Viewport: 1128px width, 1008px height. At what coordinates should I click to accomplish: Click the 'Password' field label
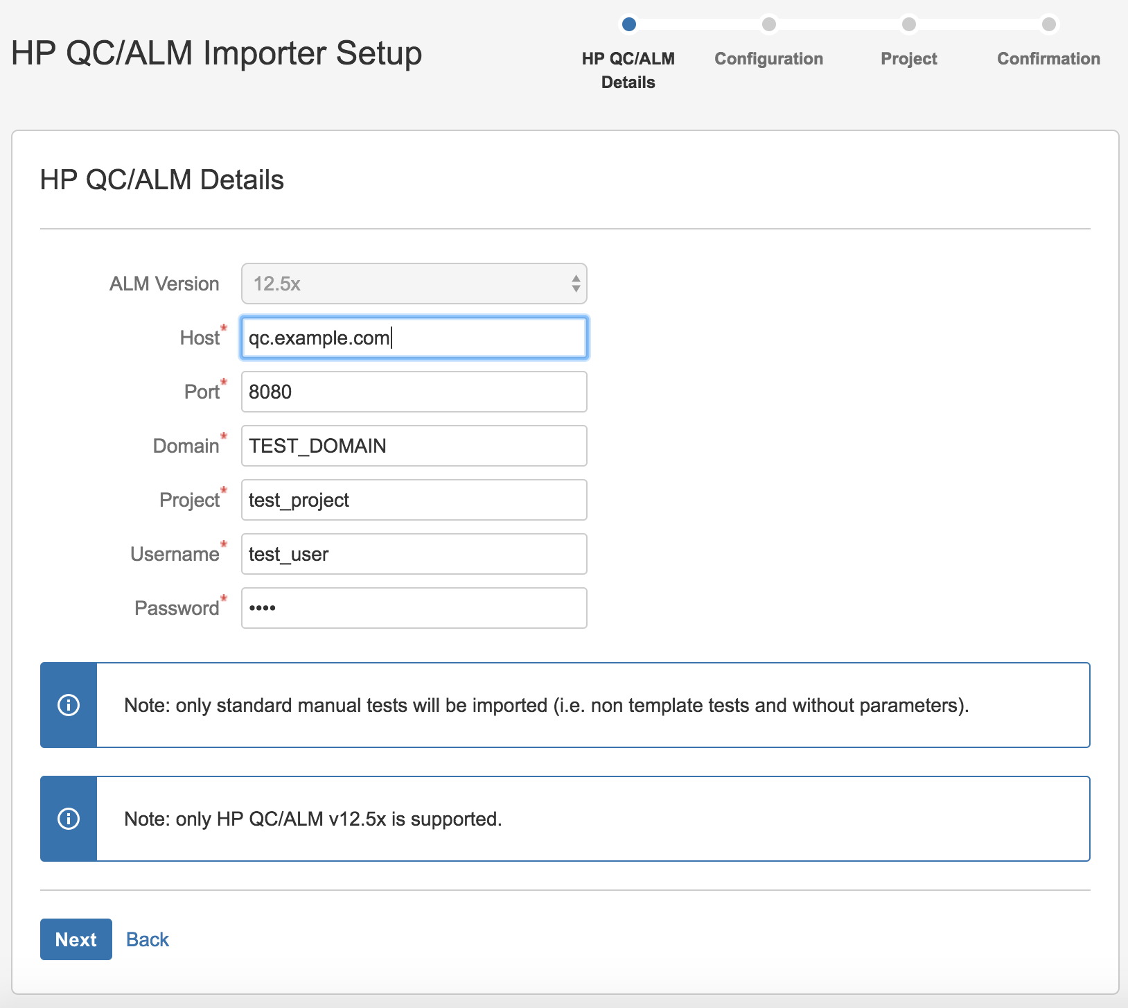(177, 608)
